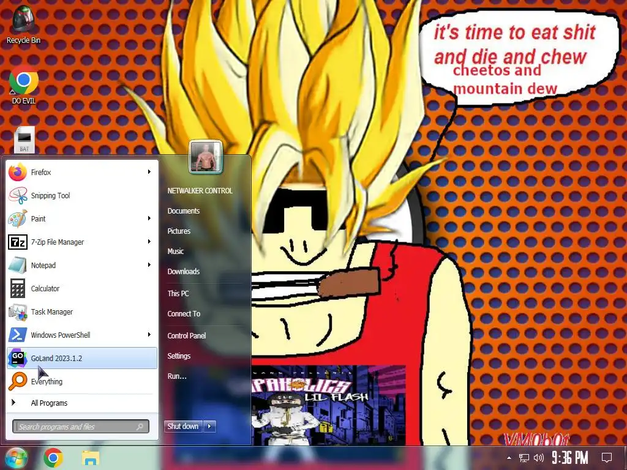This screenshot has height=470, width=627.
Task: Open File Explorer from the taskbar
Action: [x=91, y=458]
